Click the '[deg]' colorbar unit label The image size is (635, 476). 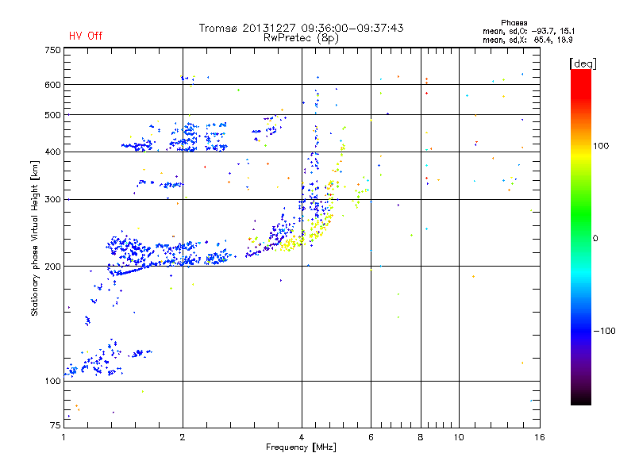[583, 63]
